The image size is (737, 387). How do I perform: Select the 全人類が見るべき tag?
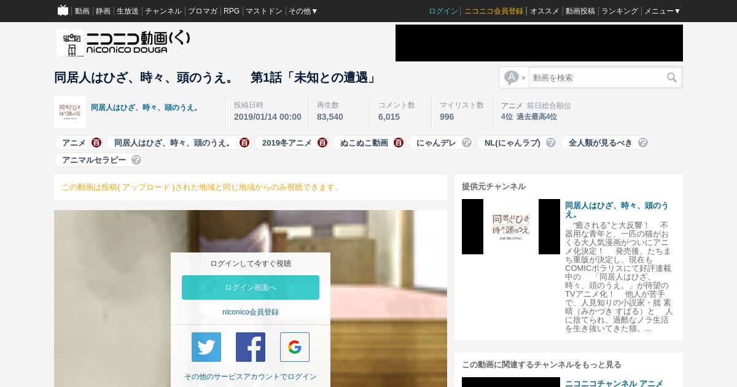[x=600, y=143]
